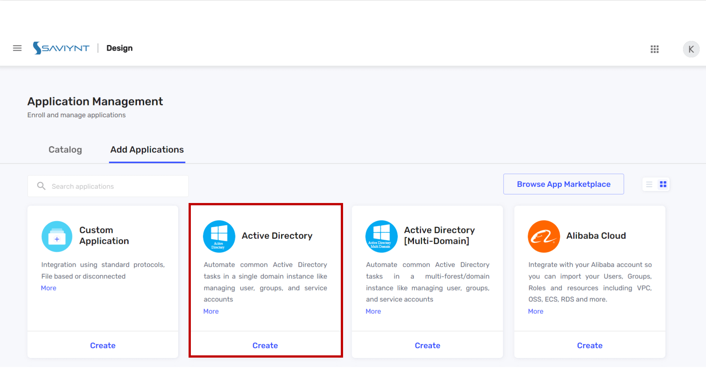Open the user avatar K menu
Viewport: 706px width, 370px height.
point(691,49)
